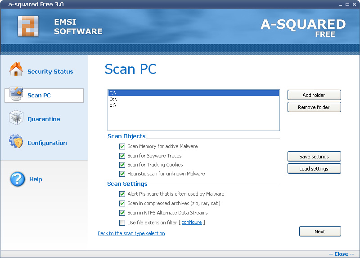Uncheck Scan for Spyware Traces

122,156
